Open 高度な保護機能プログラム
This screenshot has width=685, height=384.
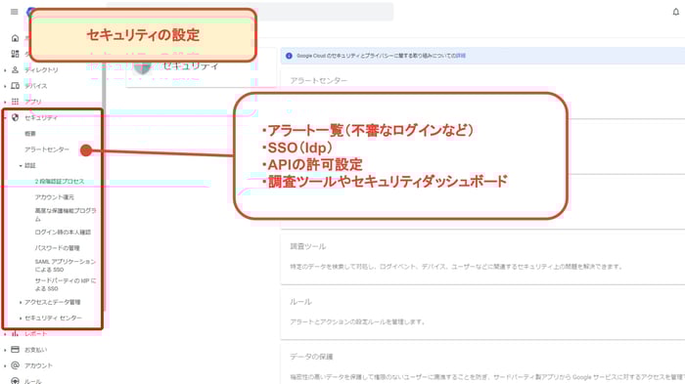coord(66,214)
